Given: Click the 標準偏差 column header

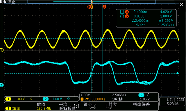Looking at the screenshot, I should coord(141,104).
